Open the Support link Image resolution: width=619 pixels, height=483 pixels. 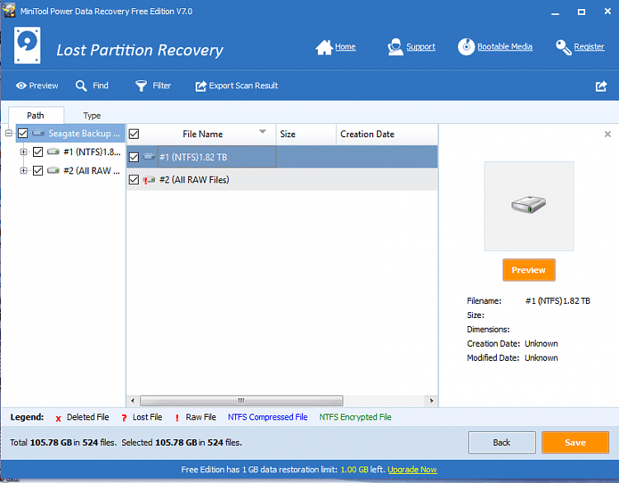421,47
